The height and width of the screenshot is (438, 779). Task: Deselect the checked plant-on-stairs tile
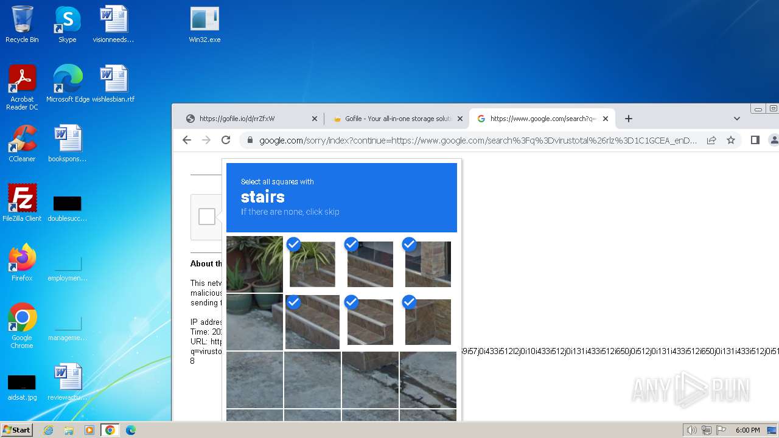[x=312, y=264]
